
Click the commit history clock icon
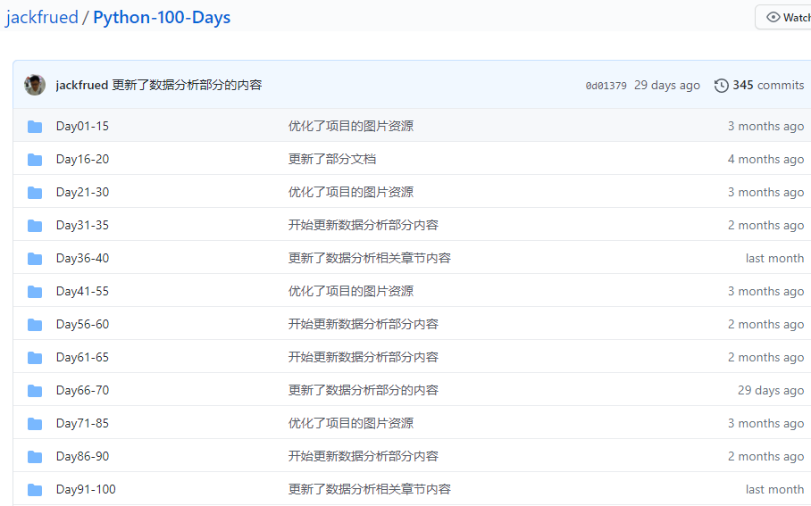point(721,86)
